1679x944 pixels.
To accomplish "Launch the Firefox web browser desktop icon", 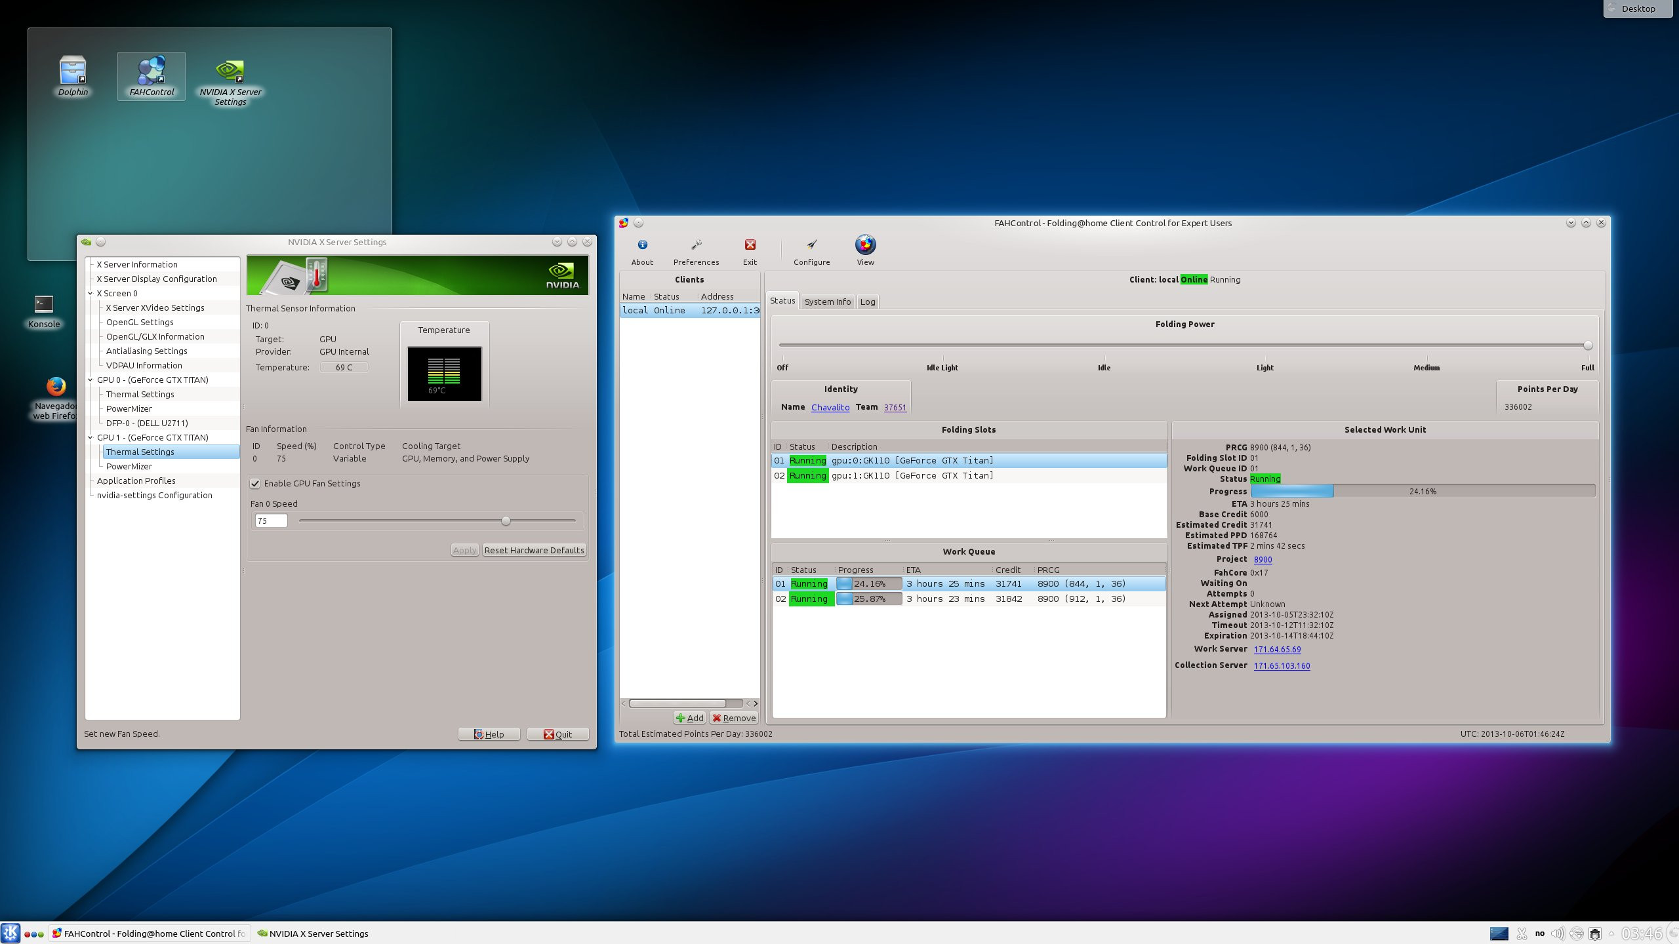I will [56, 398].
